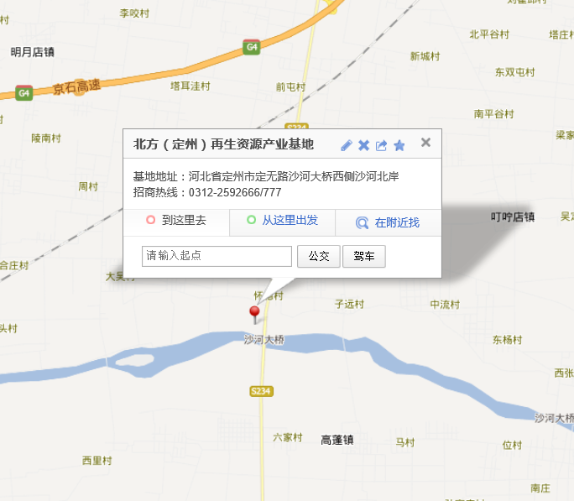Click the blue star favorite icon

click(x=399, y=145)
